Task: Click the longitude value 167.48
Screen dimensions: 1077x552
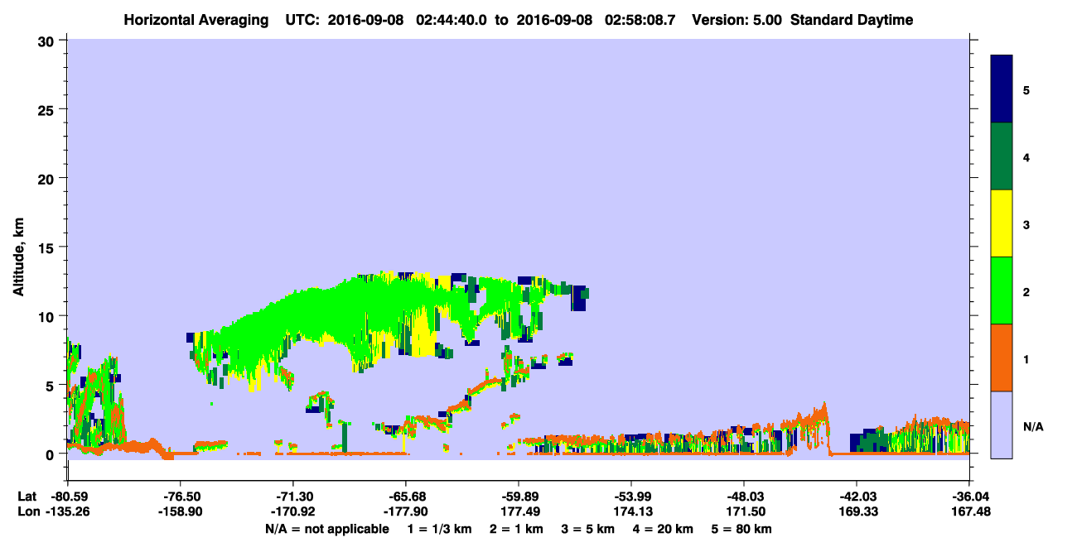Action: click(969, 511)
